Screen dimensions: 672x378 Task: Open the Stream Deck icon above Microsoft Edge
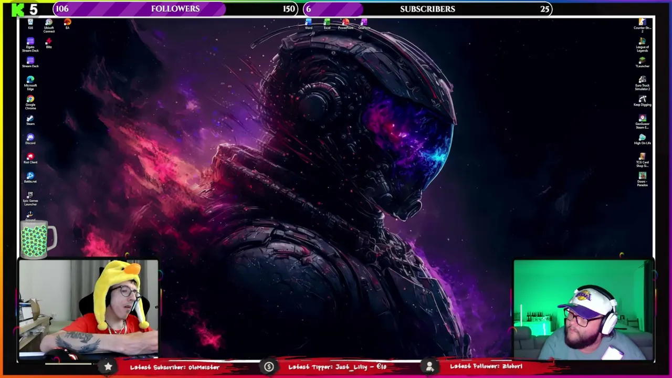point(30,62)
